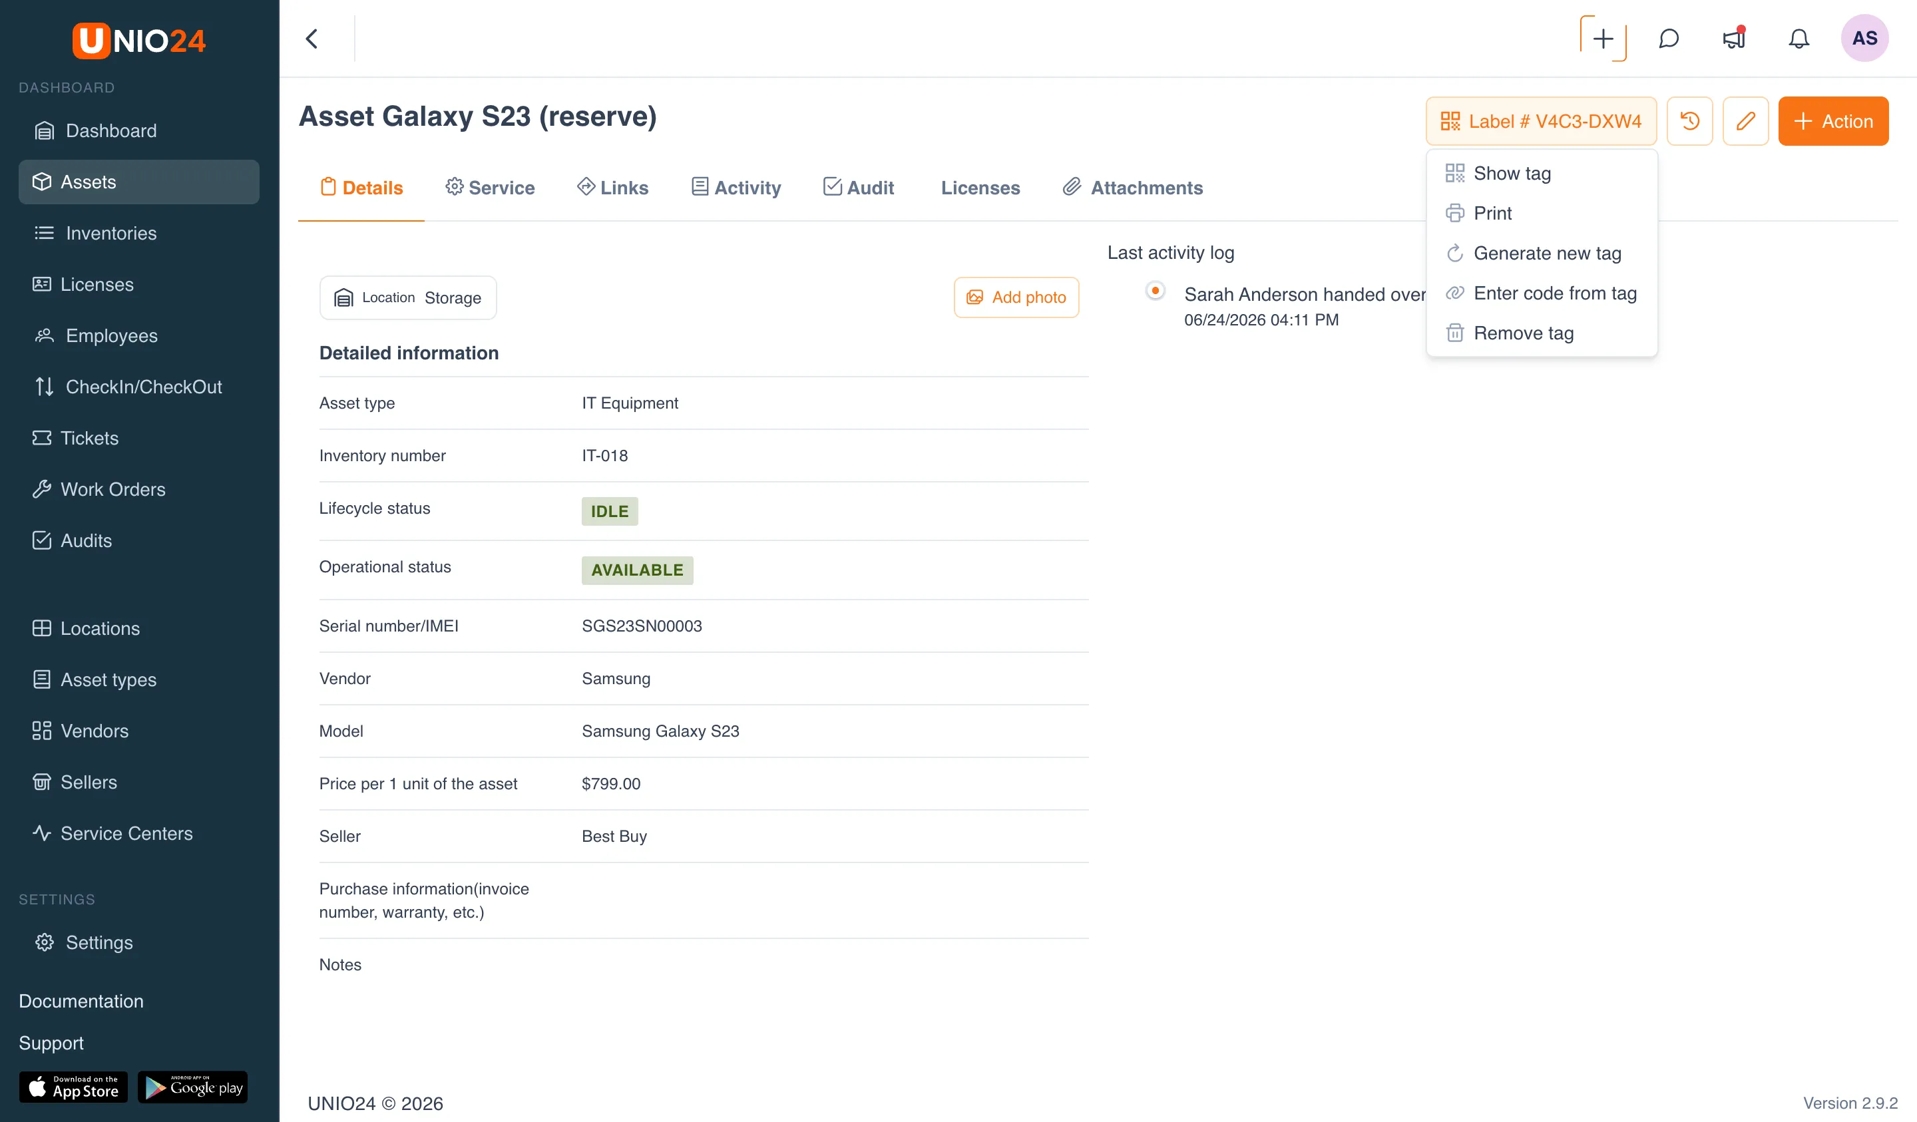1917x1122 pixels.
Task: Expand the orange Action dropdown button
Action: pos(1832,121)
